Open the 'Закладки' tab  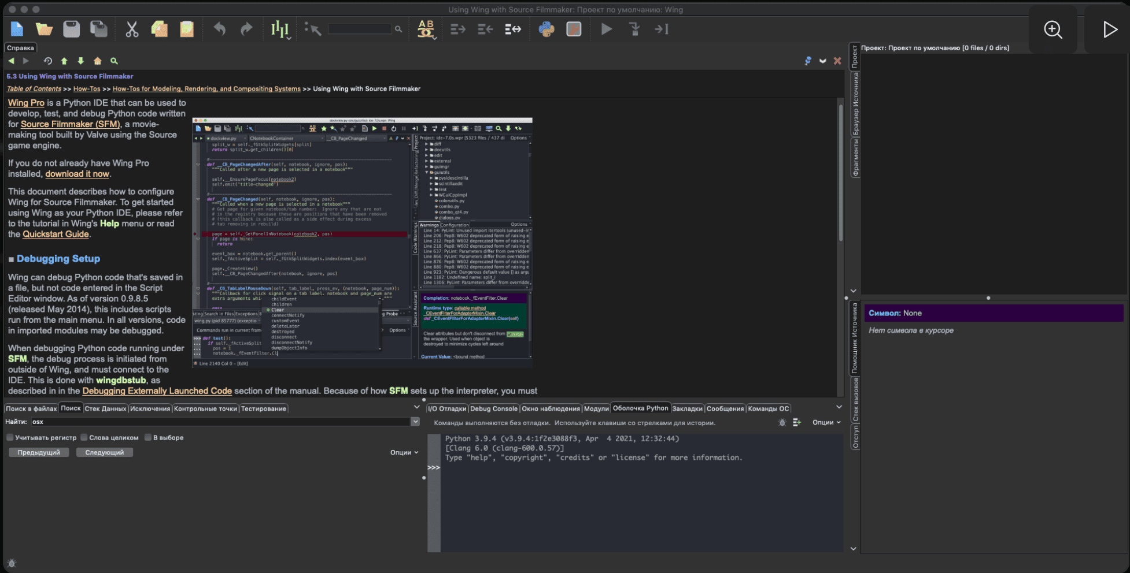coord(687,408)
